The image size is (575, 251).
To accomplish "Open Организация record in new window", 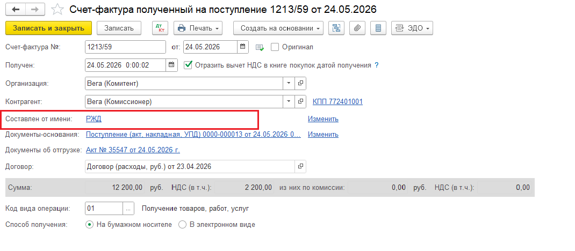I will (300, 83).
